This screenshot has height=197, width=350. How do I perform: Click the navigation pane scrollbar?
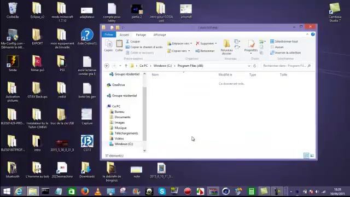(x=144, y=113)
